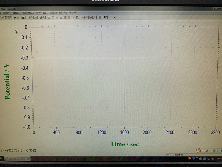
Task: Open the 图像(G) menu
Action: (16, 13)
